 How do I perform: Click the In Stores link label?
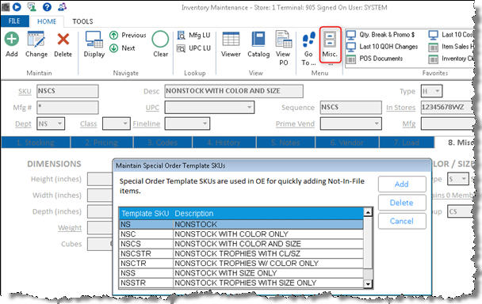[x=401, y=108]
